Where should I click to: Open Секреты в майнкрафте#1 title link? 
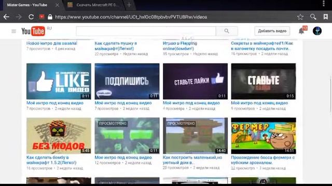[x=262, y=46]
